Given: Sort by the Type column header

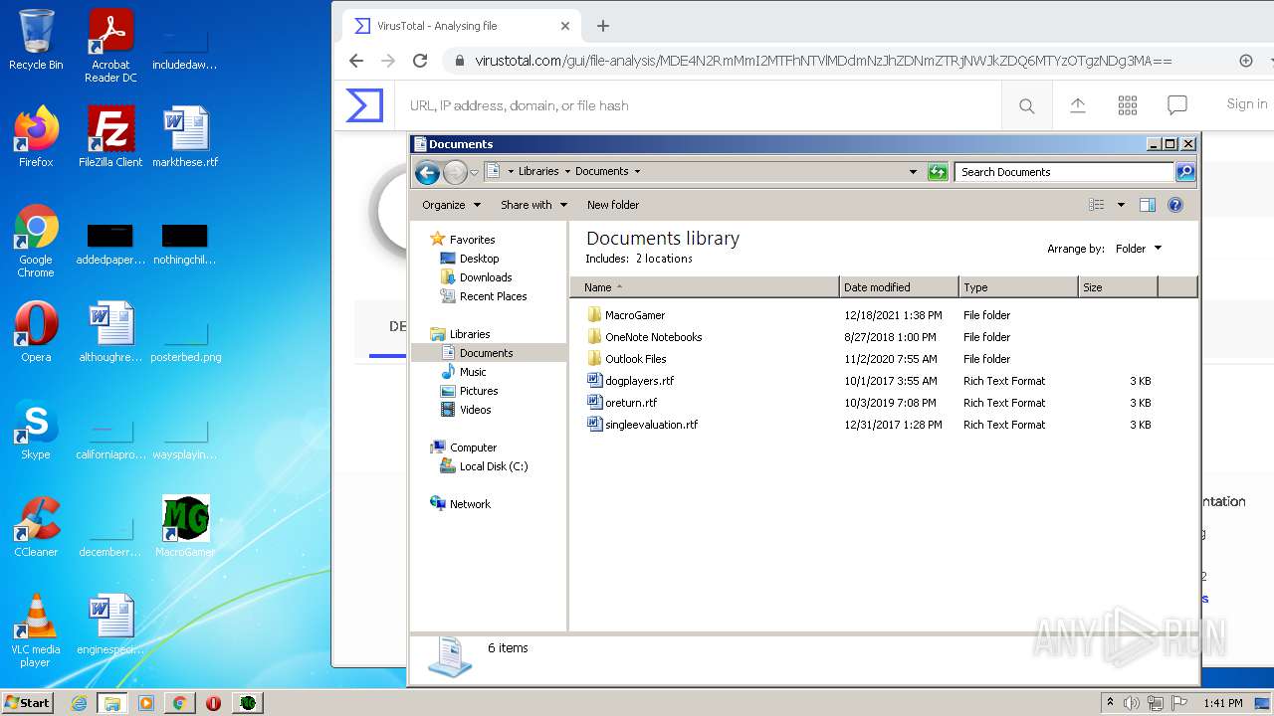Looking at the screenshot, I should click(x=1017, y=287).
